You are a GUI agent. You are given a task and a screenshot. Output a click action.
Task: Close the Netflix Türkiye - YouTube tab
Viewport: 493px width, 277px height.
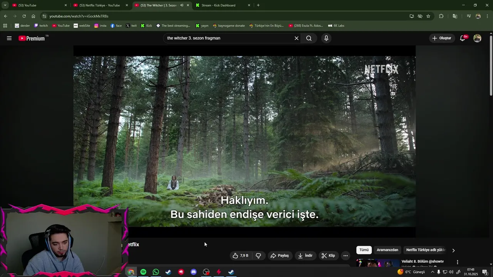point(127,5)
